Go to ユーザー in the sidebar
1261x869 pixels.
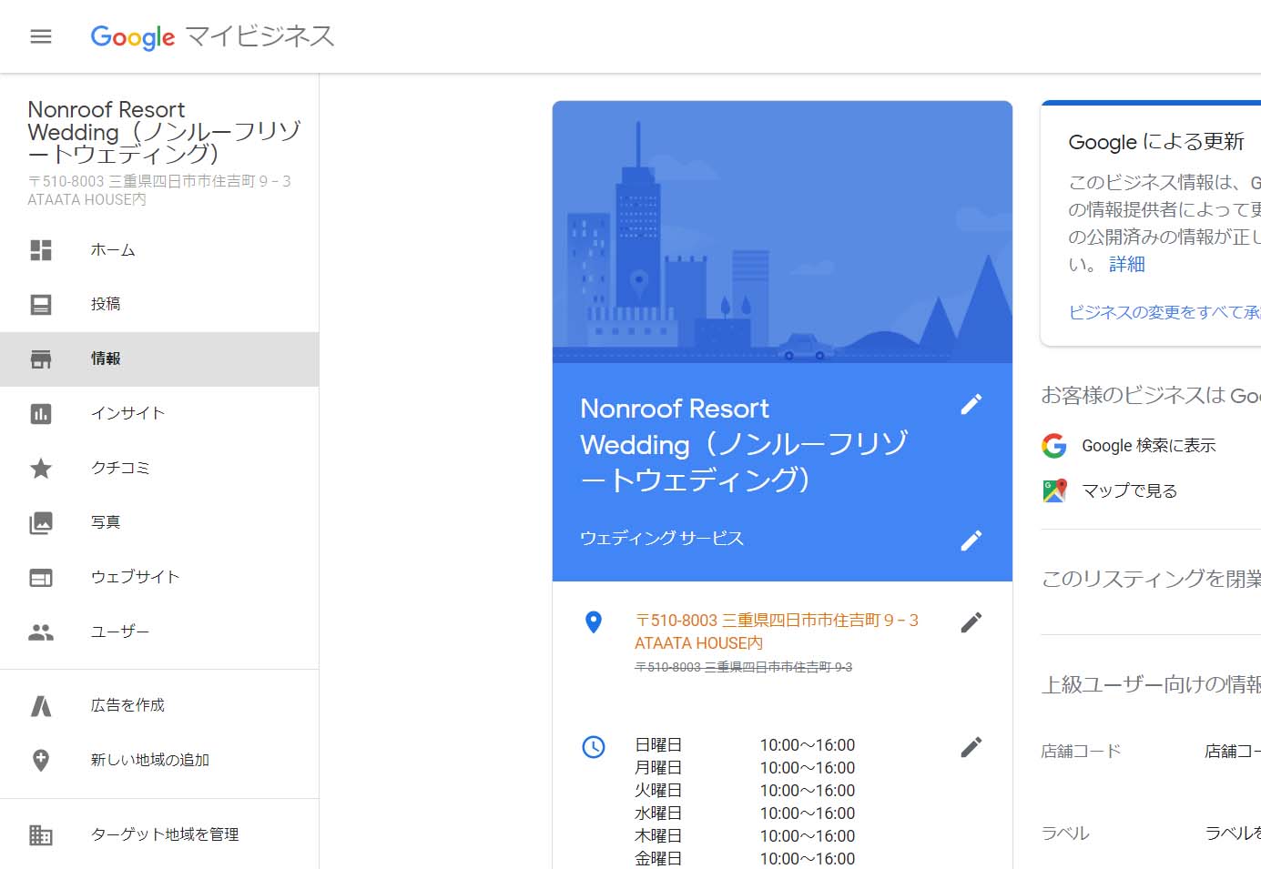pyautogui.click(x=159, y=632)
